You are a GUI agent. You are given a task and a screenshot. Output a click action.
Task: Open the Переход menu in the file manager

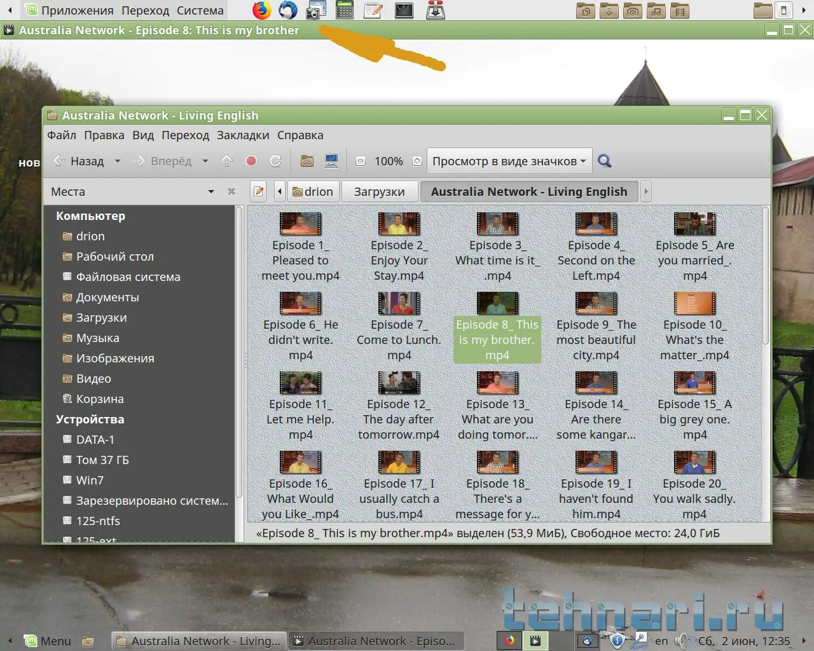pos(185,135)
